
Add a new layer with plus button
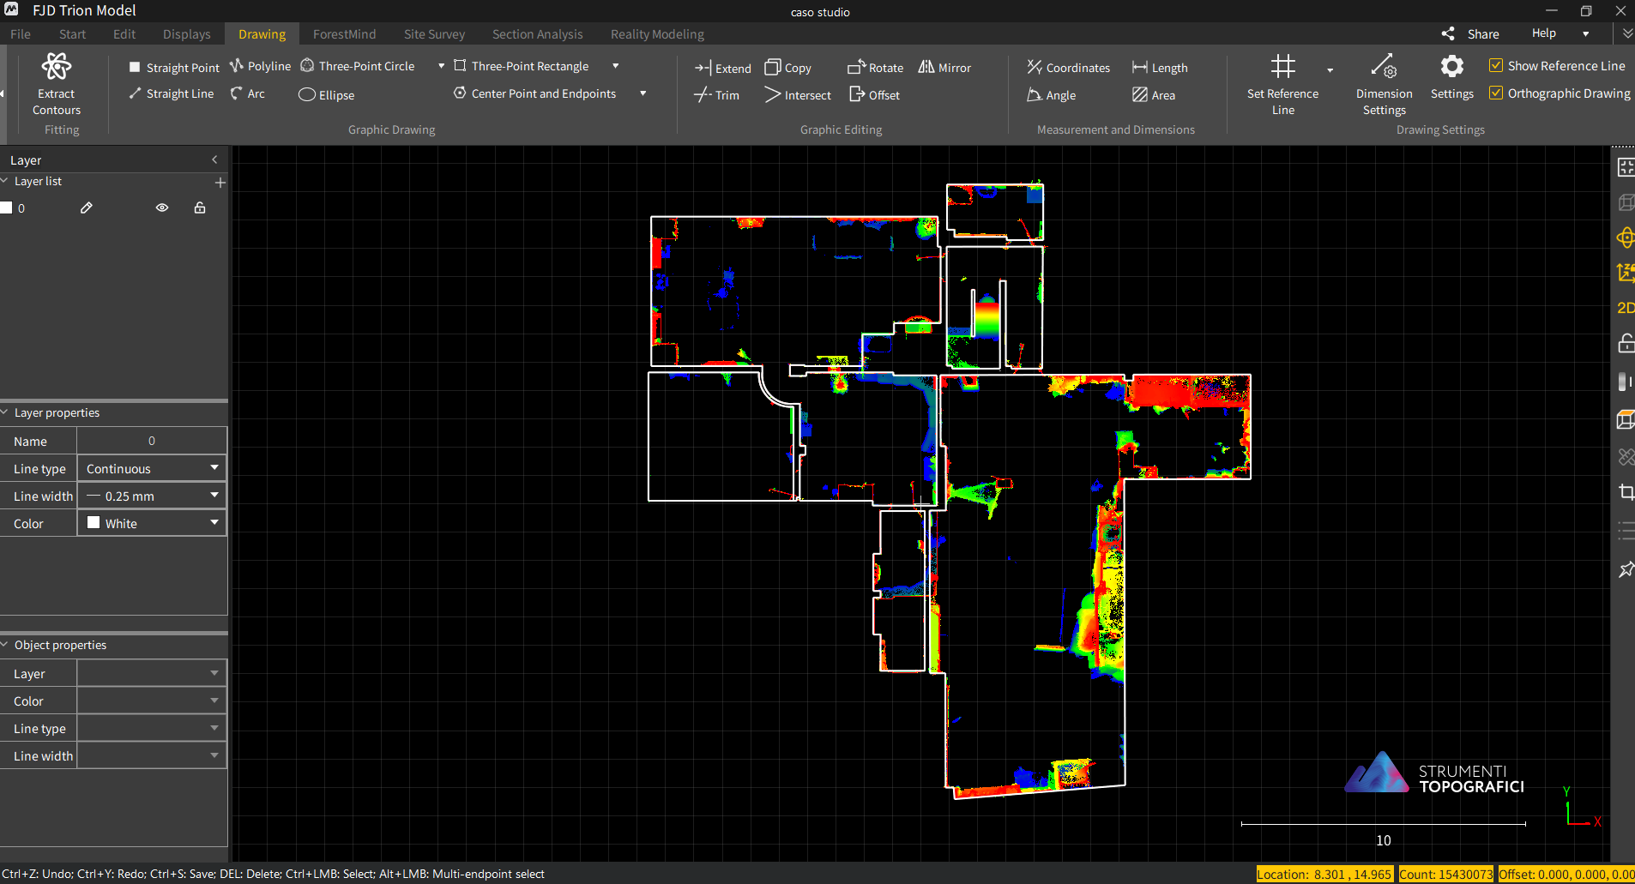click(220, 183)
